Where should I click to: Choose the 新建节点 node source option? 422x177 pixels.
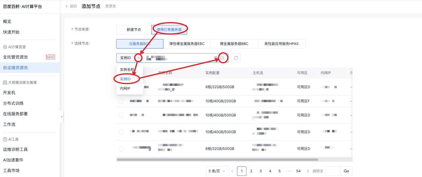[134, 30]
